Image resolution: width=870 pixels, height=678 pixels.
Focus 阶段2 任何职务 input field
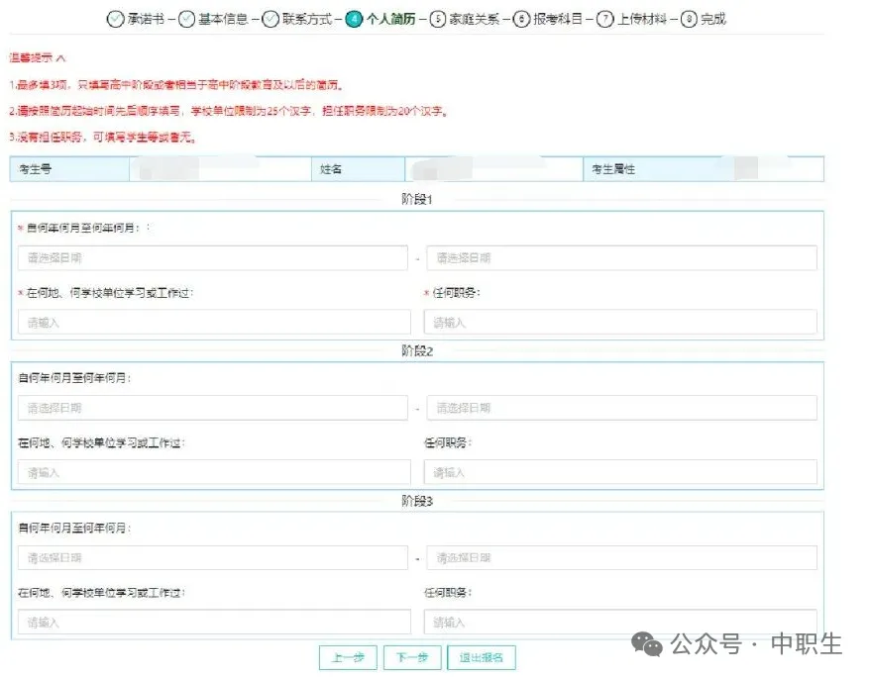(x=620, y=472)
